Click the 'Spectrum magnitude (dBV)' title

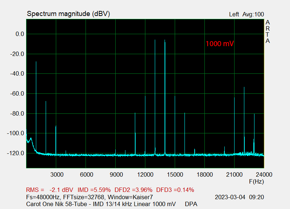(69, 14)
